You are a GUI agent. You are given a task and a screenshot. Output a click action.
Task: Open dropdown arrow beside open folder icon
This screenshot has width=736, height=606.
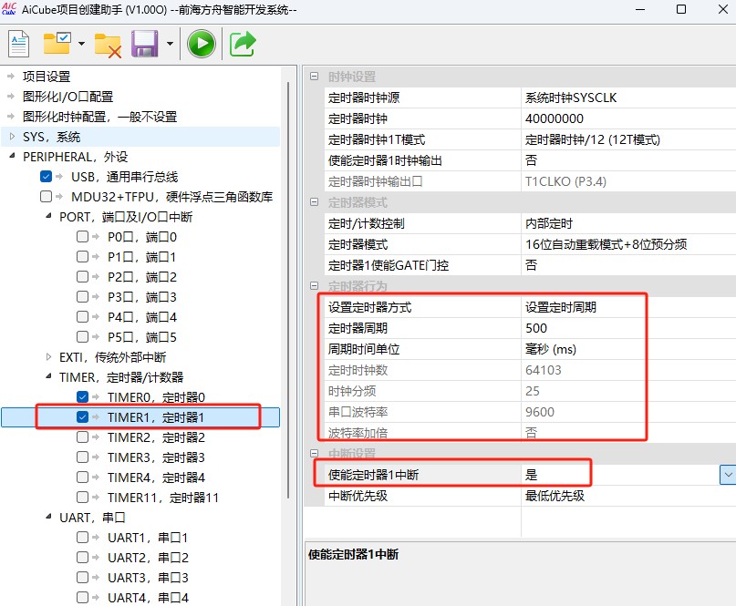(82, 44)
